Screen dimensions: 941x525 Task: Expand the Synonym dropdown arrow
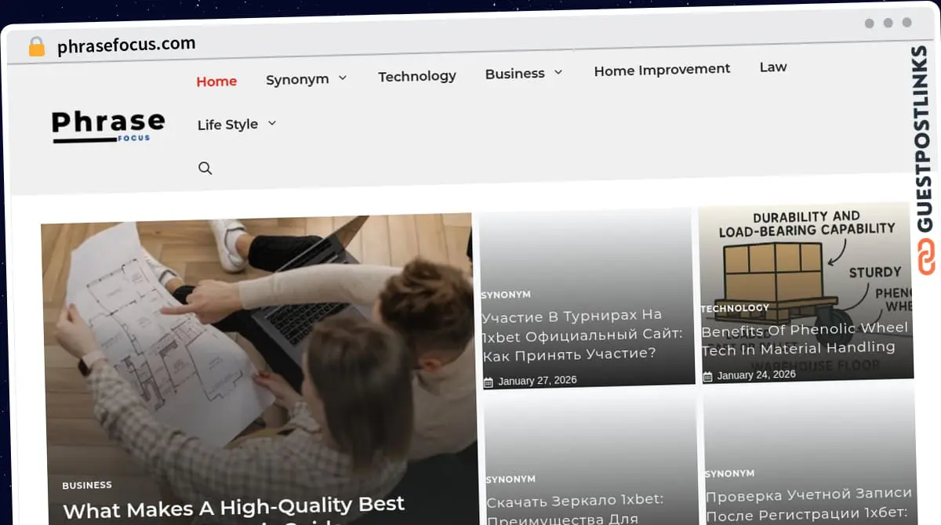click(x=343, y=78)
